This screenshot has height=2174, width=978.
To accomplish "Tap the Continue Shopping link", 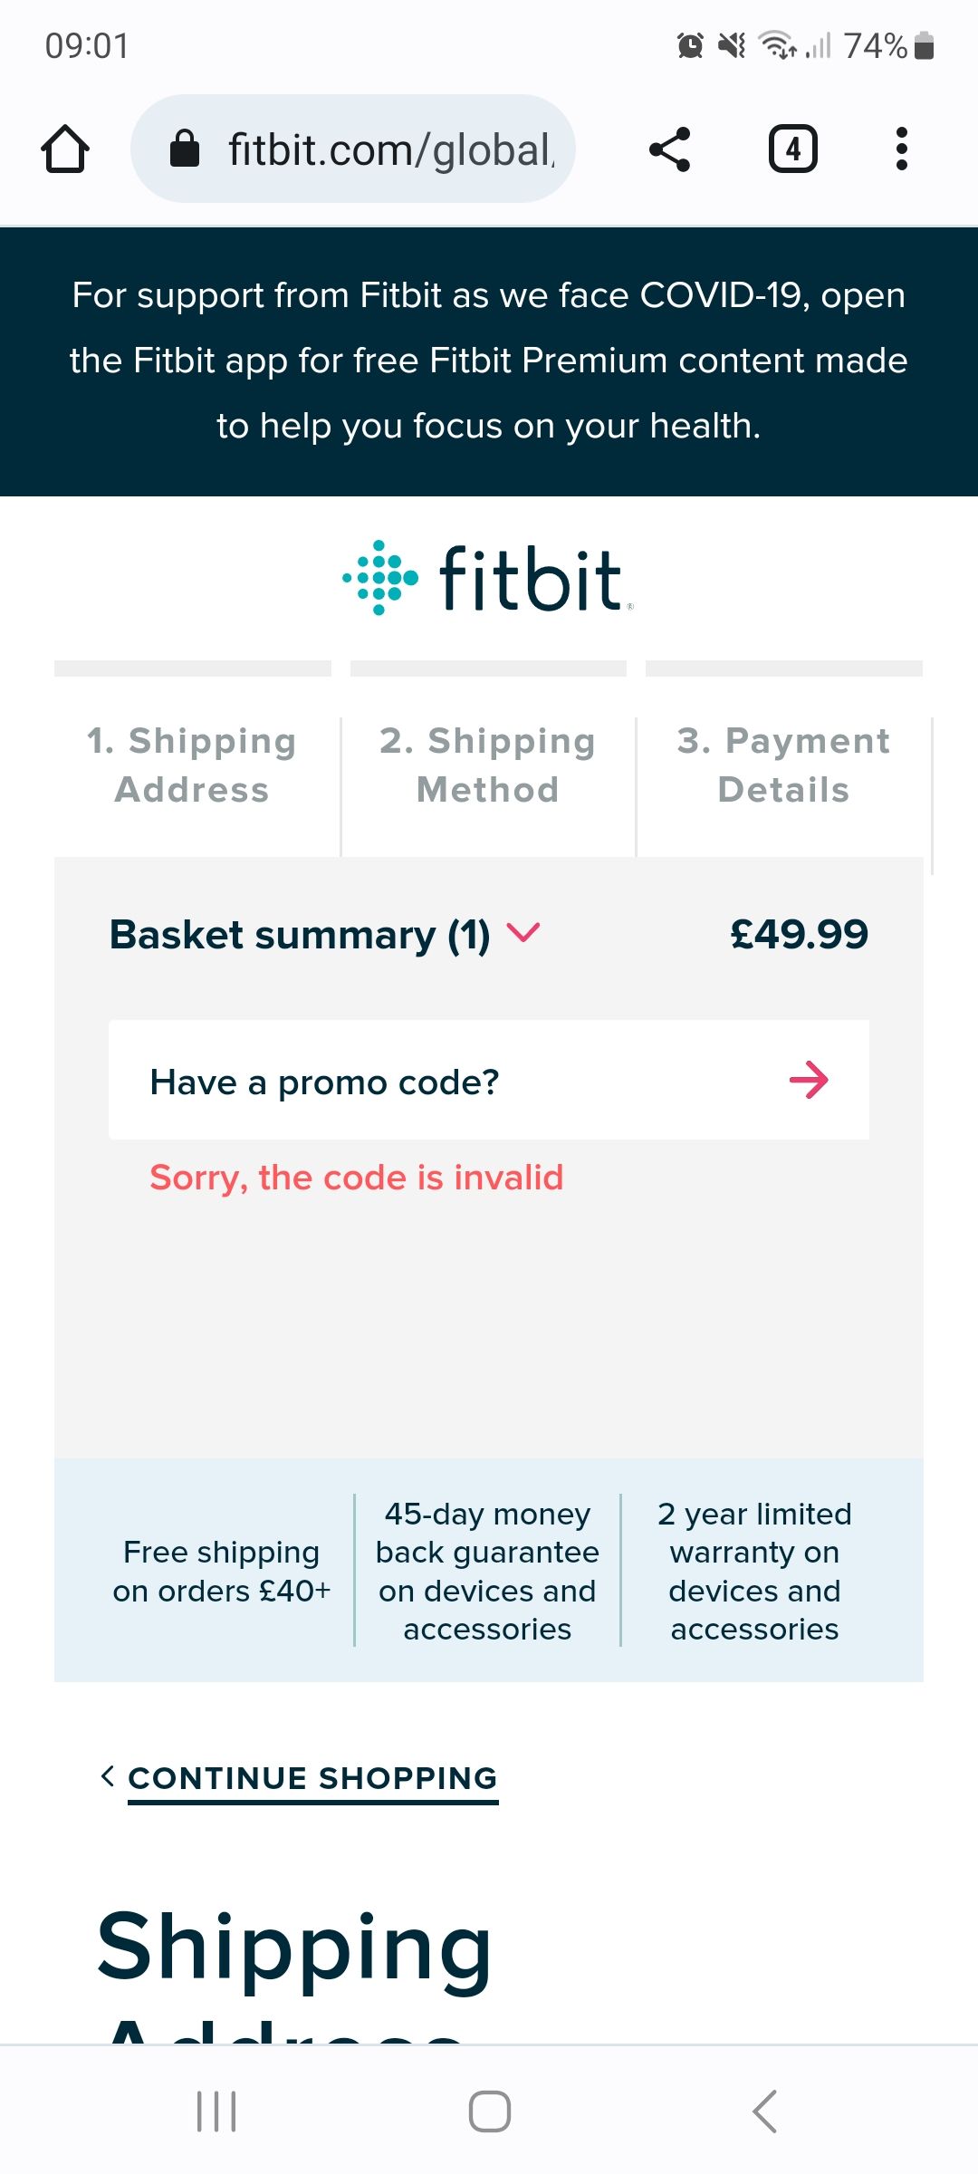I will coord(312,1778).
